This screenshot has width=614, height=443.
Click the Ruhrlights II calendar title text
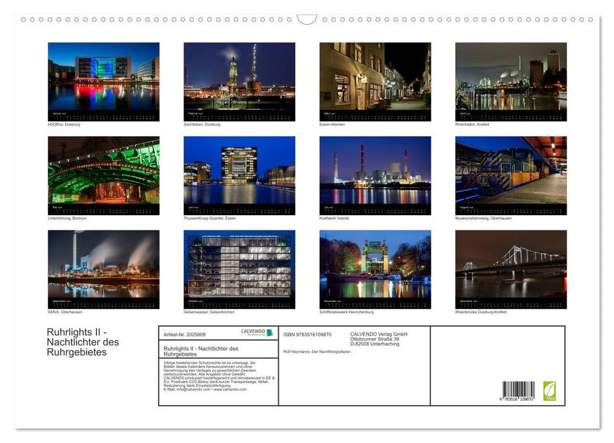82,341
